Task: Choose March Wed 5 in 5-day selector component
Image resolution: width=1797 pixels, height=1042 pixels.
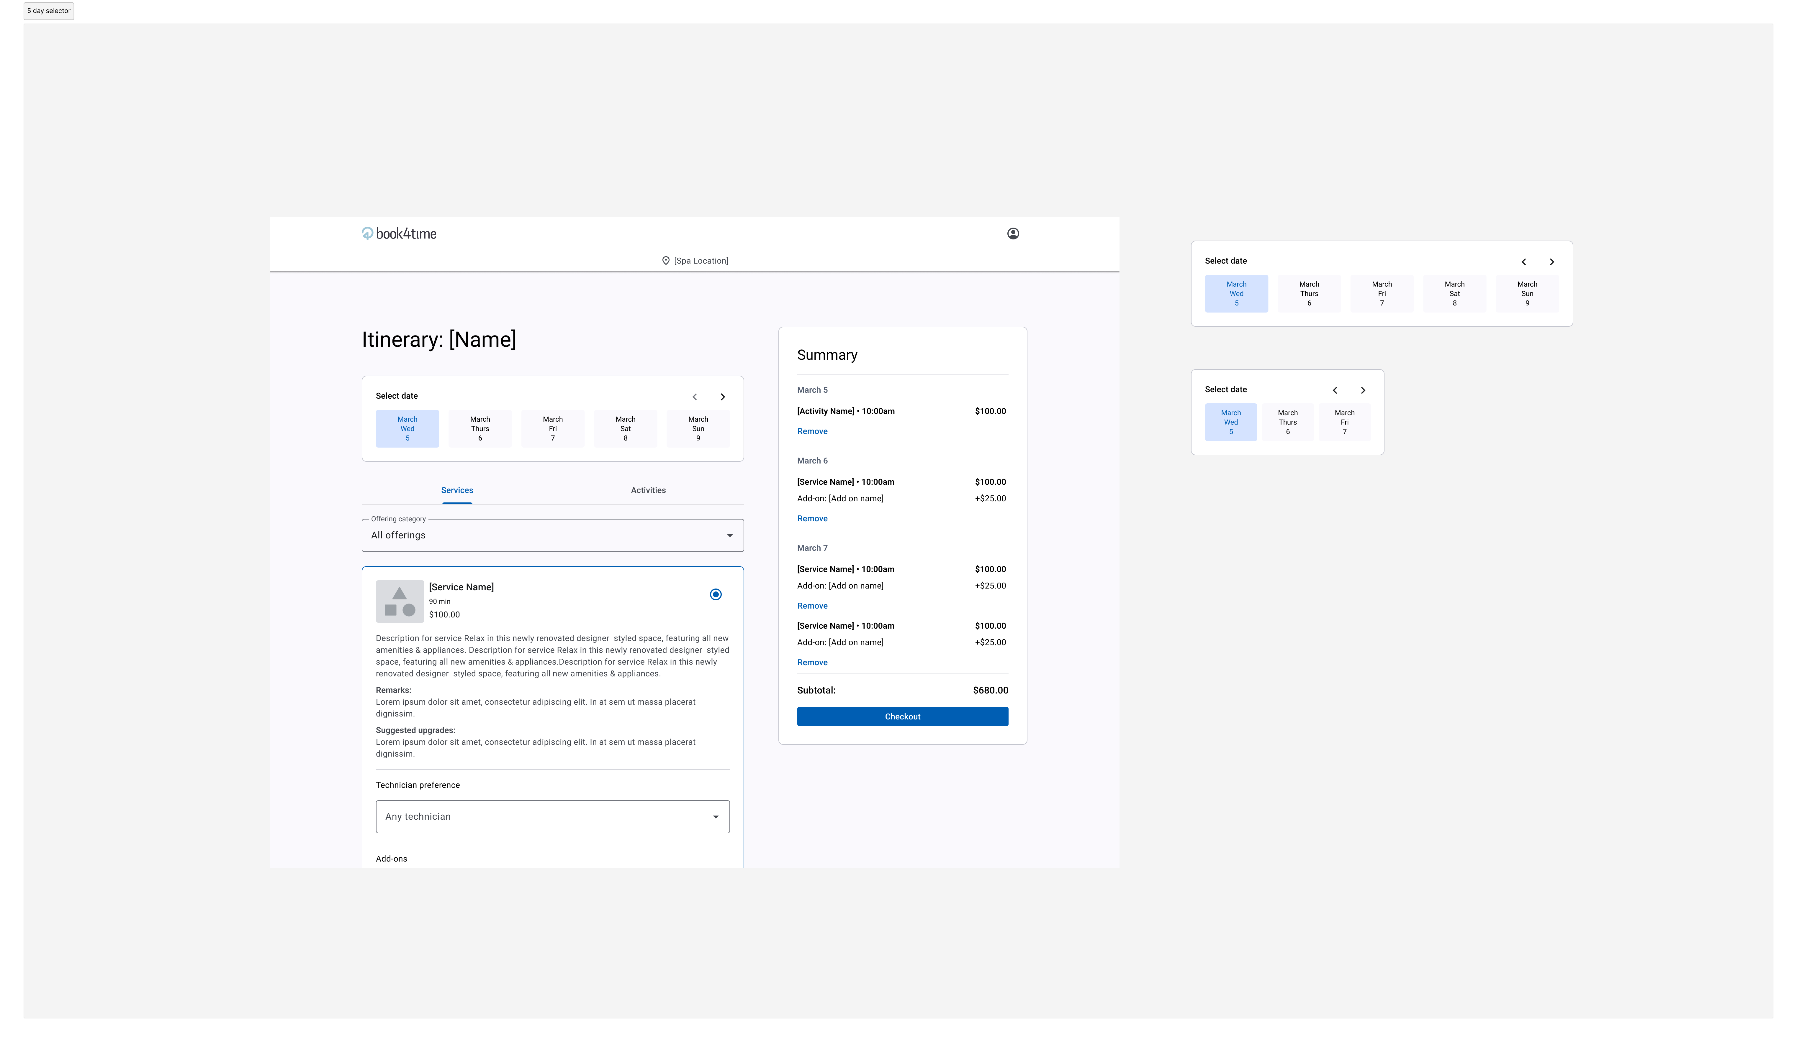Action: (x=1236, y=294)
